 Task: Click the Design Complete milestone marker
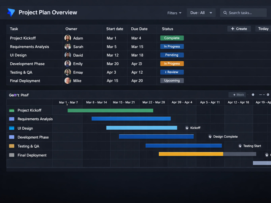coord(210,136)
